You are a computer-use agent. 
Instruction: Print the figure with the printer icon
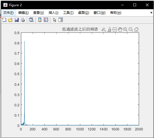point(23,20)
